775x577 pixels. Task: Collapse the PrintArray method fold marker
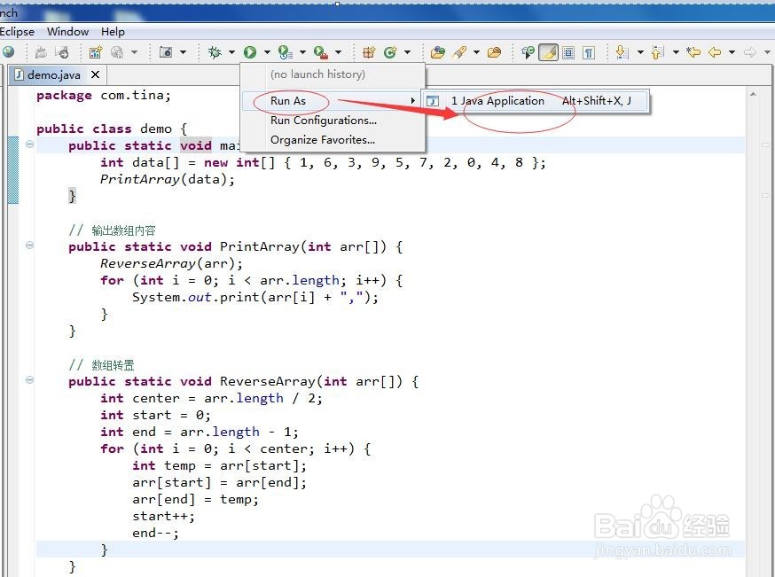pos(29,245)
